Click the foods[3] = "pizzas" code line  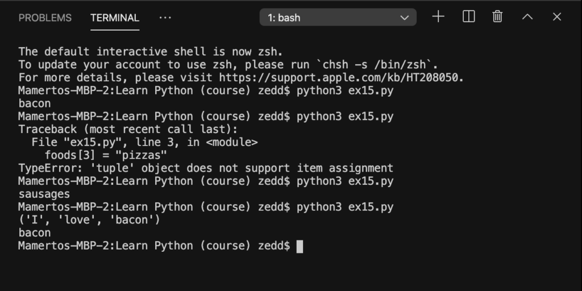click(x=106, y=155)
